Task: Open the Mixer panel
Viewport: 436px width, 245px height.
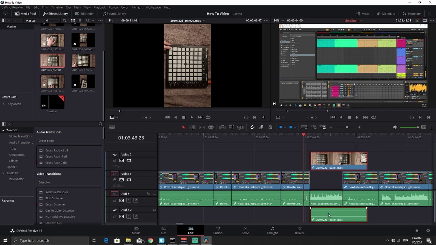Action: point(363,14)
